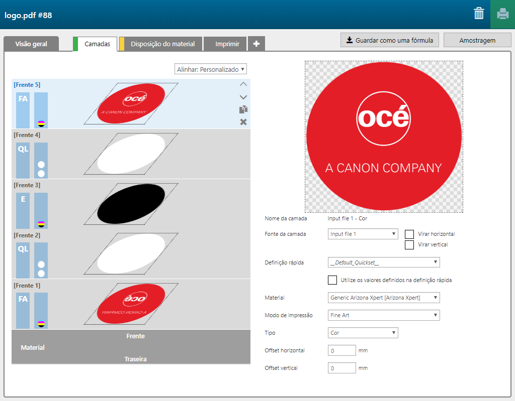The image size is (515, 401).
Task: Open Definição rápida dropdown
Action: (x=384, y=262)
